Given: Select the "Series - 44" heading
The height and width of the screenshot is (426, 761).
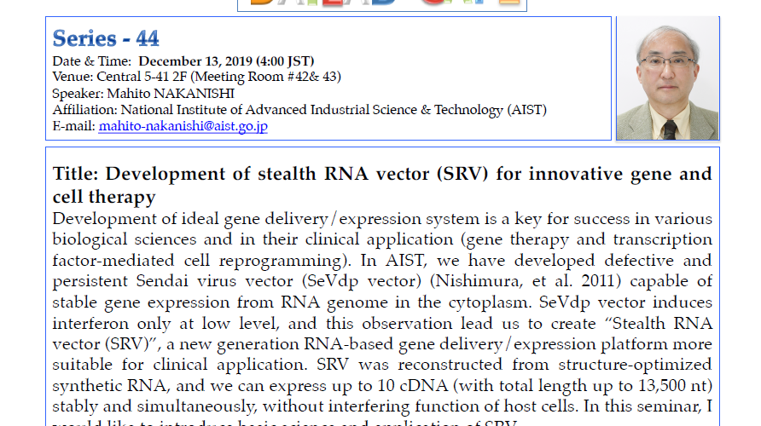Looking at the screenshot, I should [x=106, y=38].
